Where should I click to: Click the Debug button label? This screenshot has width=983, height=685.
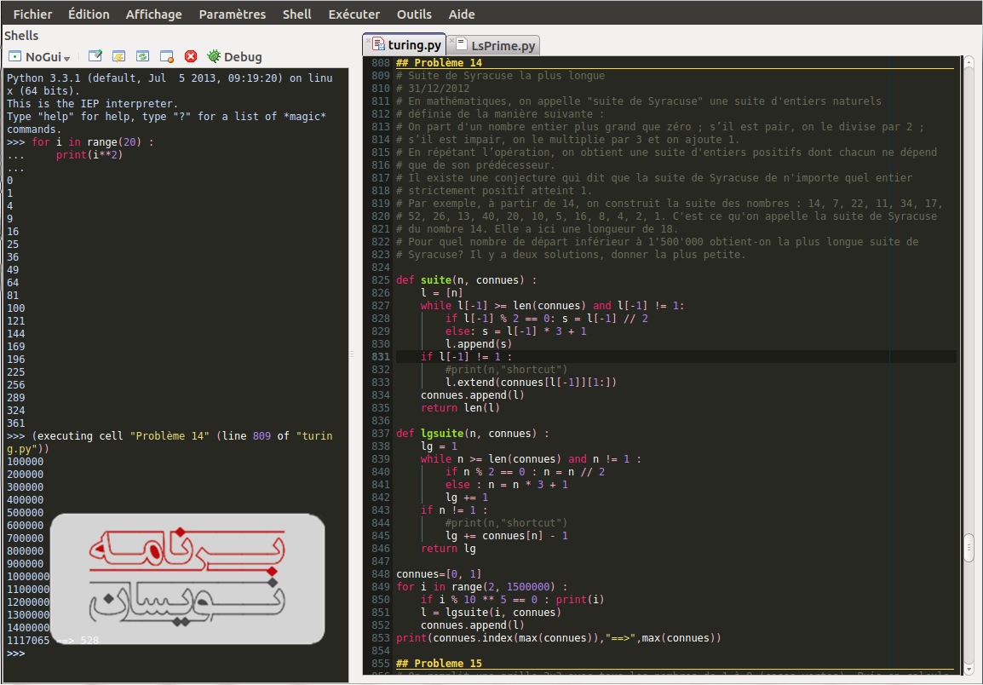coord(243,57)
